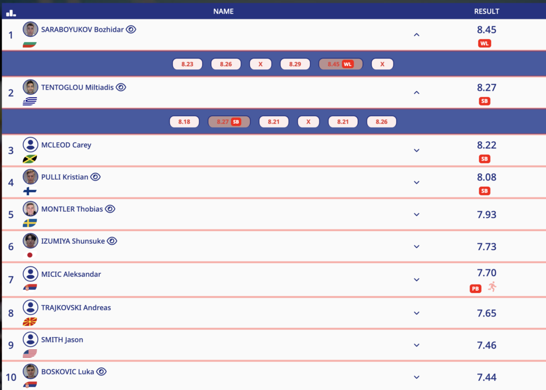546x390 pixels.
Task: Click the US flag under SMITH Jason
Action: tap(30, 353)
